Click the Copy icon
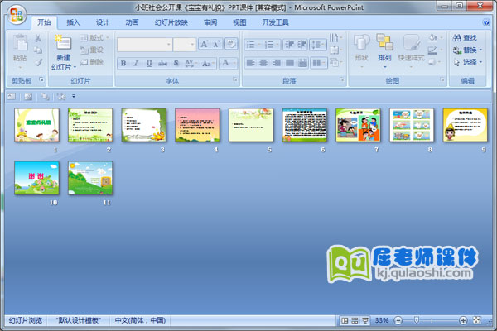 tap(38, 50)
